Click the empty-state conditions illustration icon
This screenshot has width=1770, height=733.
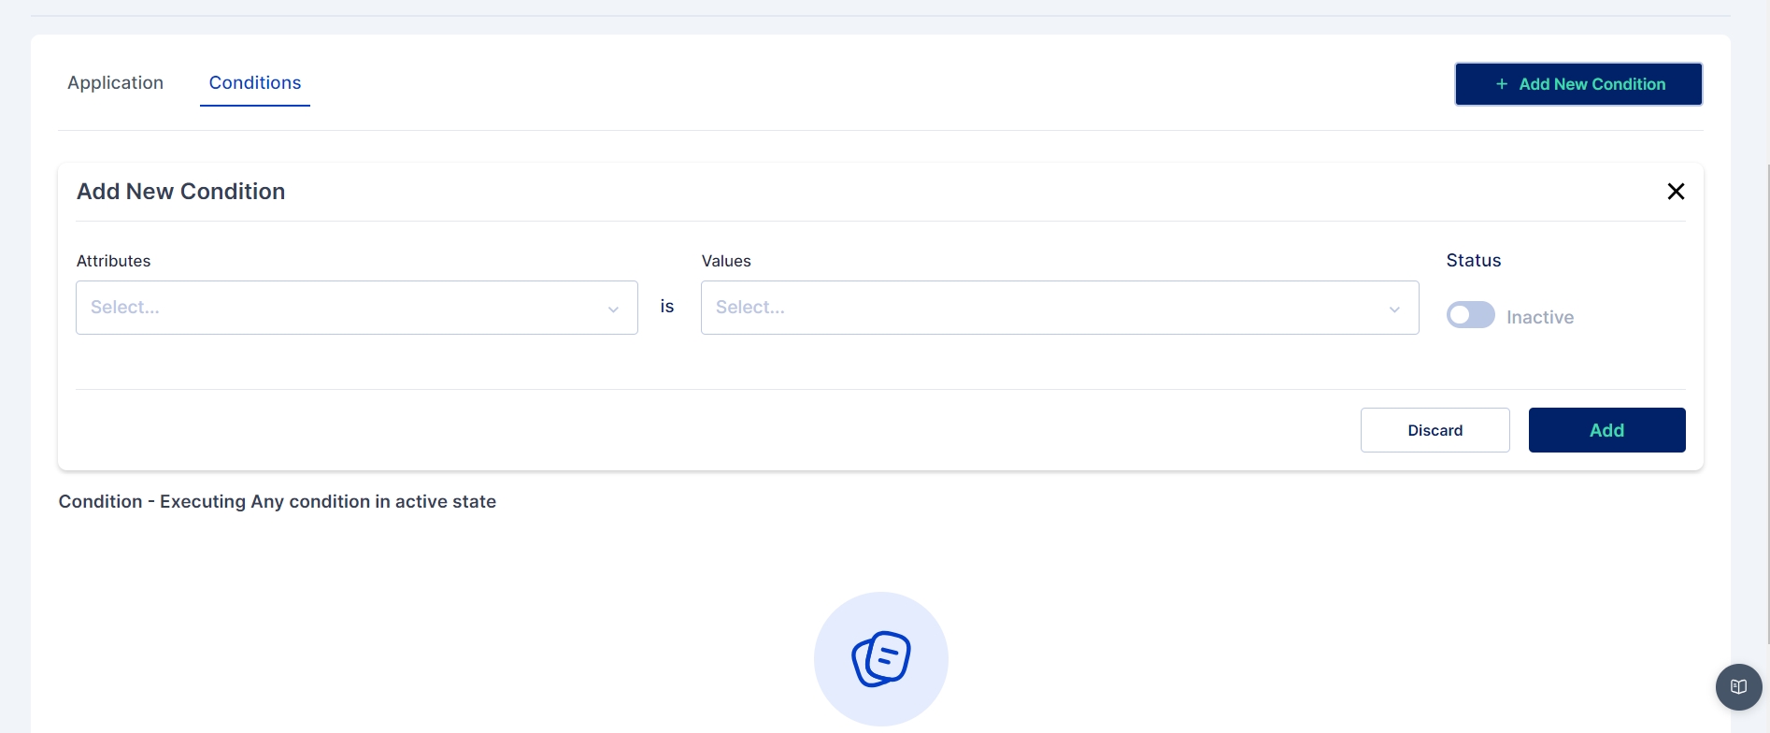tap(880, 658)
